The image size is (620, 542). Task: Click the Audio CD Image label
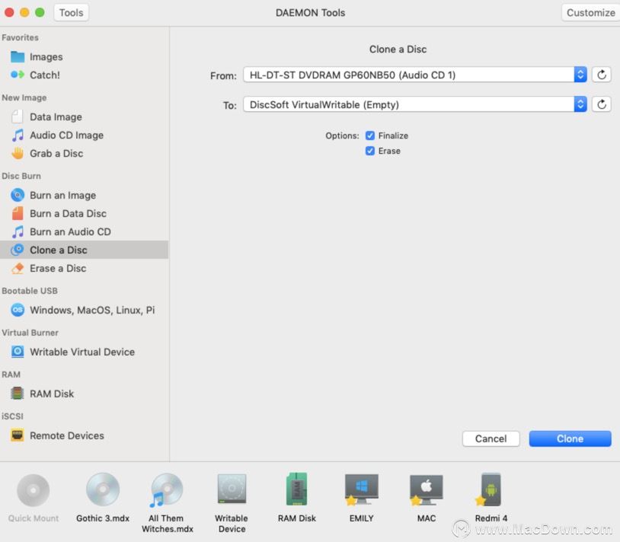(66, 135)
